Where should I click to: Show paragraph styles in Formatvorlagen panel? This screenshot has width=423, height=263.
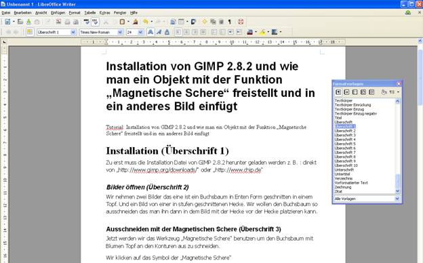tap(338, 92)
